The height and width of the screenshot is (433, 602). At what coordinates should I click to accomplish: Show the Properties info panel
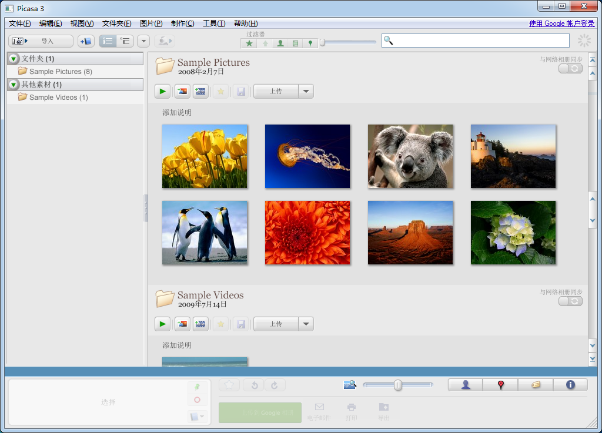coord(570,385)
